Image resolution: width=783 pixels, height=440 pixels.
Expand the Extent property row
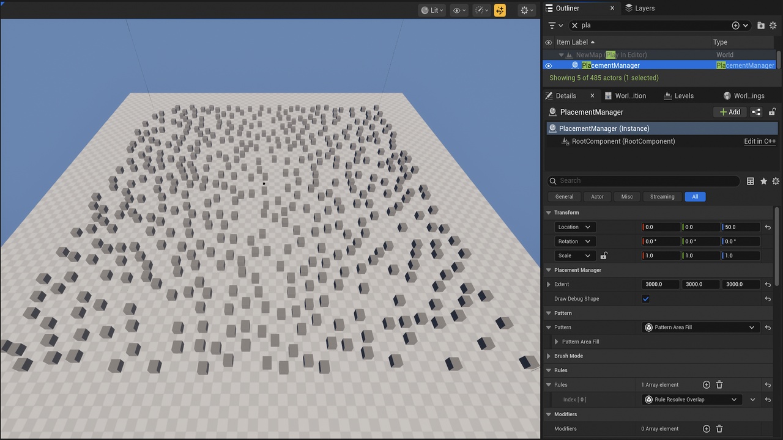tap(548, 284)
